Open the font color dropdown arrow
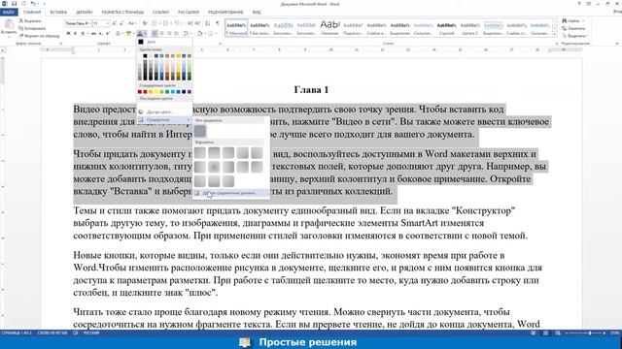The height and width of the screenshot is (349, 622). coord(146,34)
